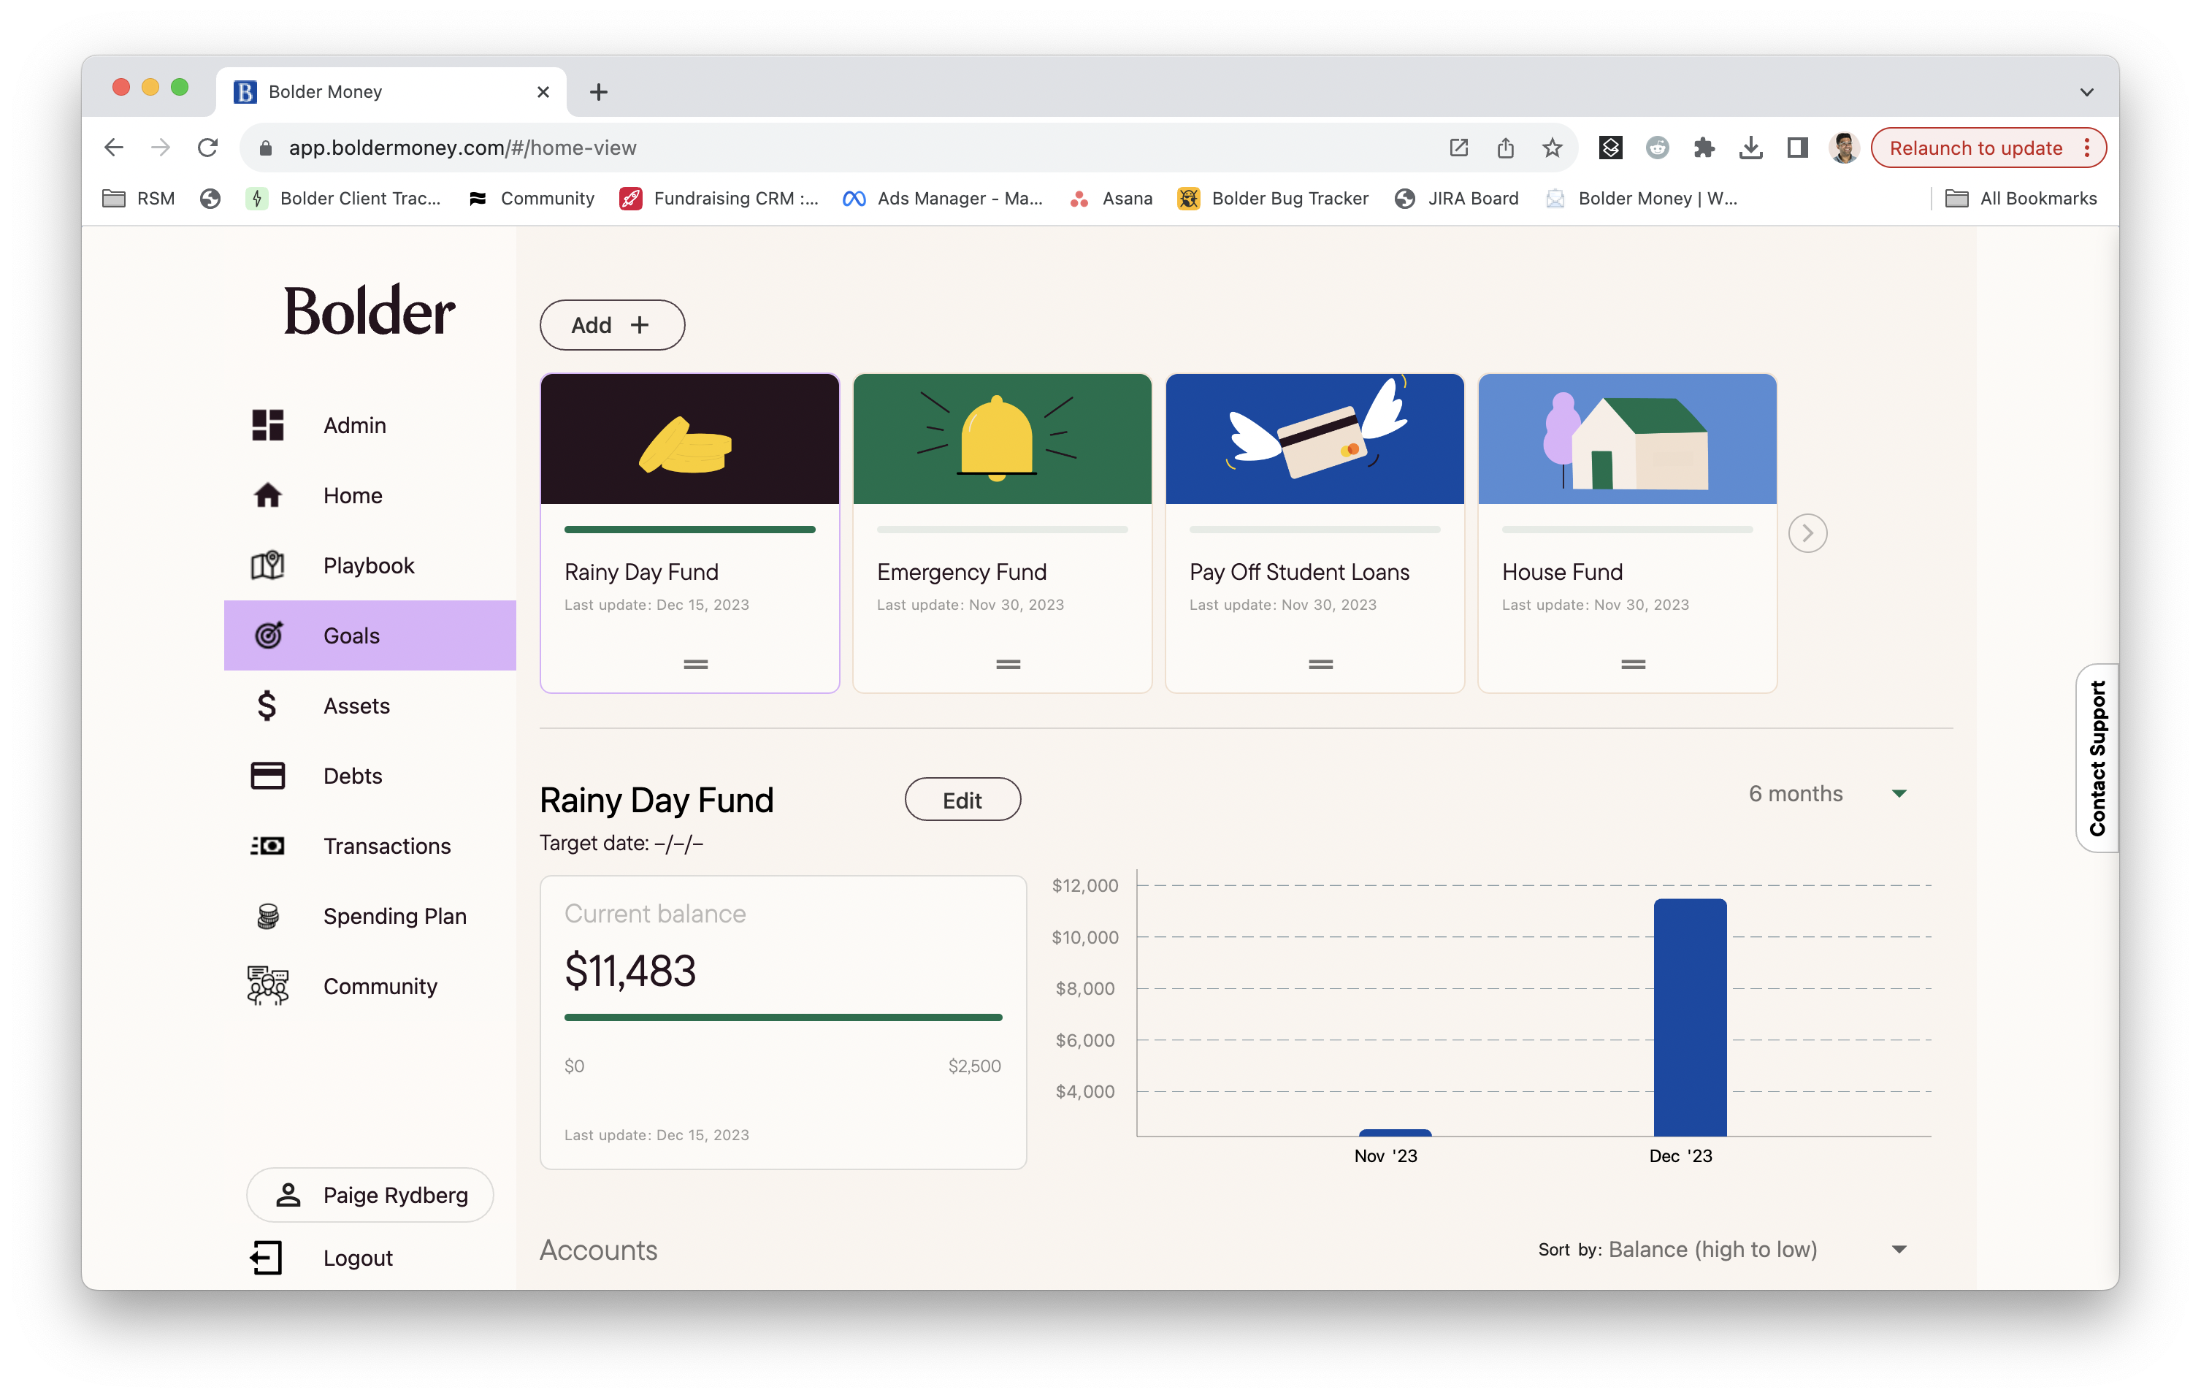
Task: Open Transactions in sidebar
Action: (370, 846)
